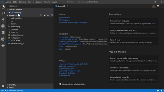Screen dimensions: 164x92
Task: Open recent project my-vue-app
Action: click(x=63, y=37)
